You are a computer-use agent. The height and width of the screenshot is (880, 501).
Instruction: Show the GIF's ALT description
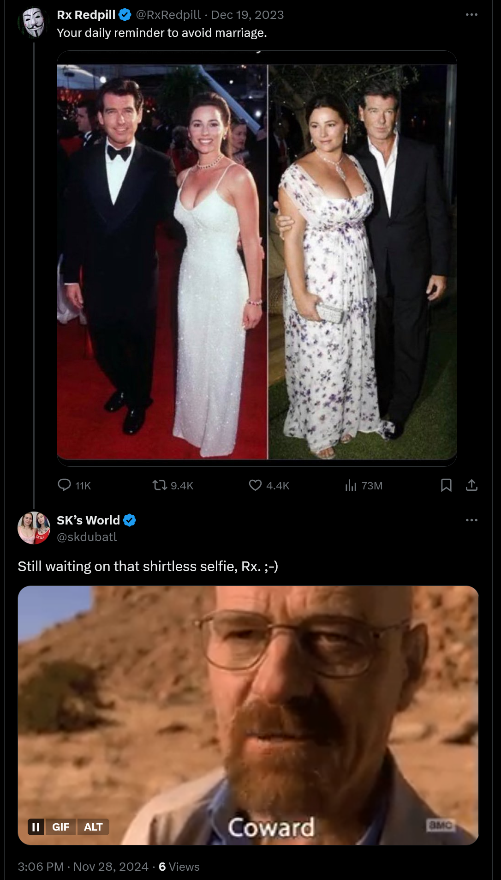93,827
